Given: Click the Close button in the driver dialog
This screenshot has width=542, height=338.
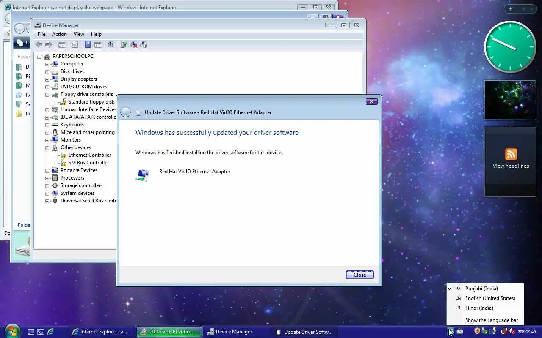Looking at the screenshot, I should point(359,275).
